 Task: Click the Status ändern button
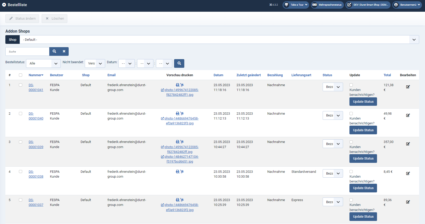pyautogui.click(x=22, y=19)
